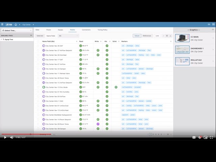Select checkbox for Vav-22 Damper row
The width and height of the screenshot is (216, 162).
point(38,69)
